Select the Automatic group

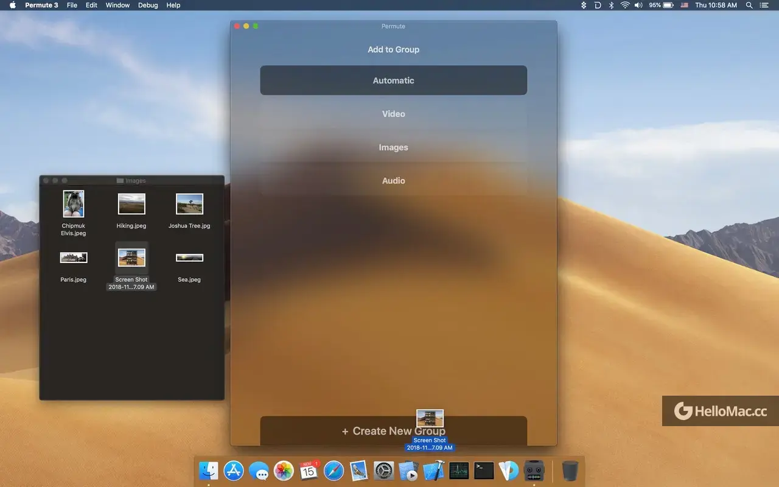tap(393, 80)
